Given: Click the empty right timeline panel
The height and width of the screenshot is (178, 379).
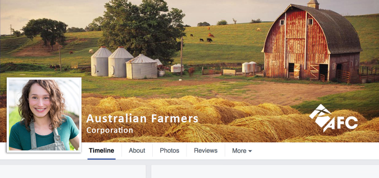Looking at the screenshot, I should tap(265, 171).
